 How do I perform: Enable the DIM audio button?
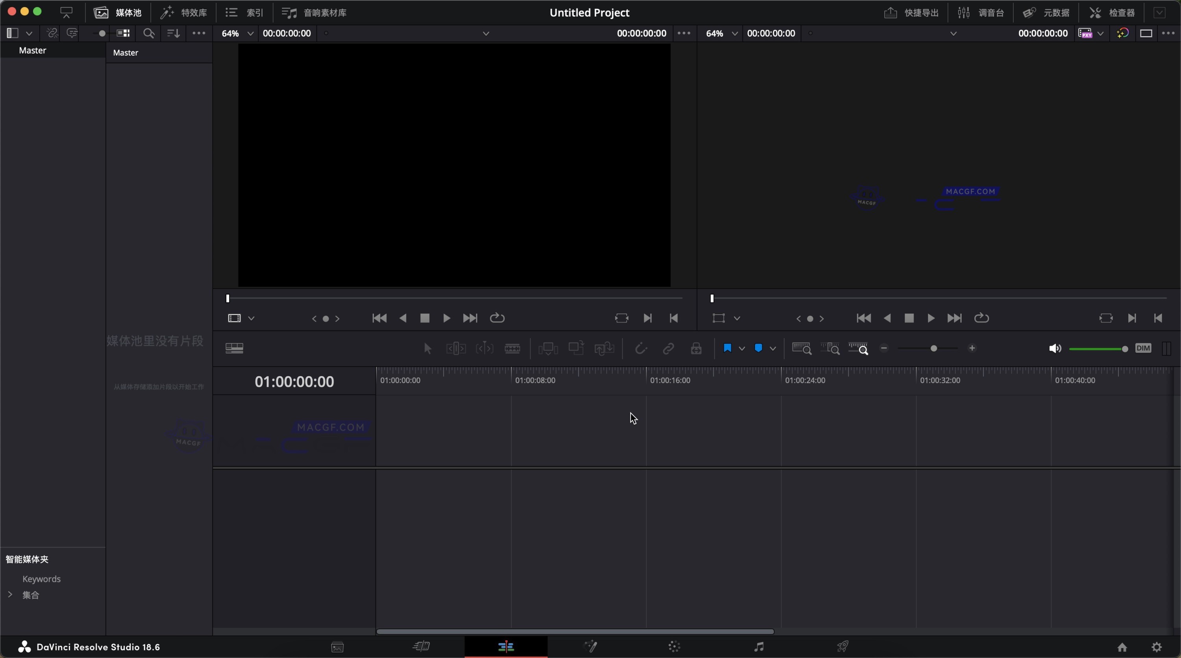point(1144,348)
